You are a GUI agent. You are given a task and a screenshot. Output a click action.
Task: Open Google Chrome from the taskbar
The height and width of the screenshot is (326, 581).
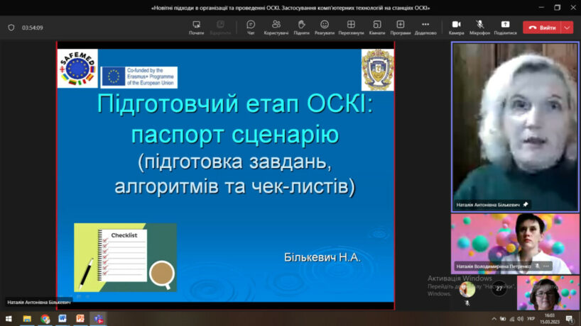(x=45, y=319)
